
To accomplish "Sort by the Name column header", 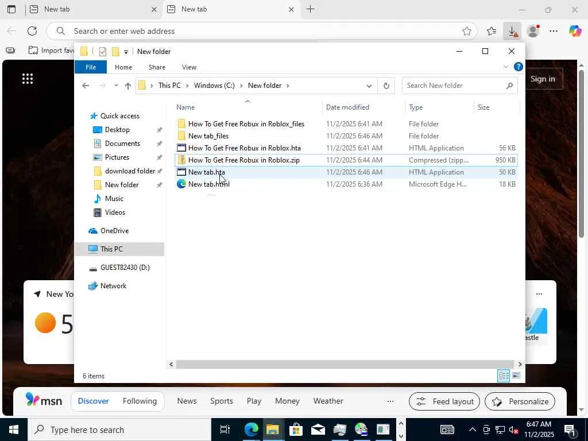I will pyautogui.click(x=247, y=107).
